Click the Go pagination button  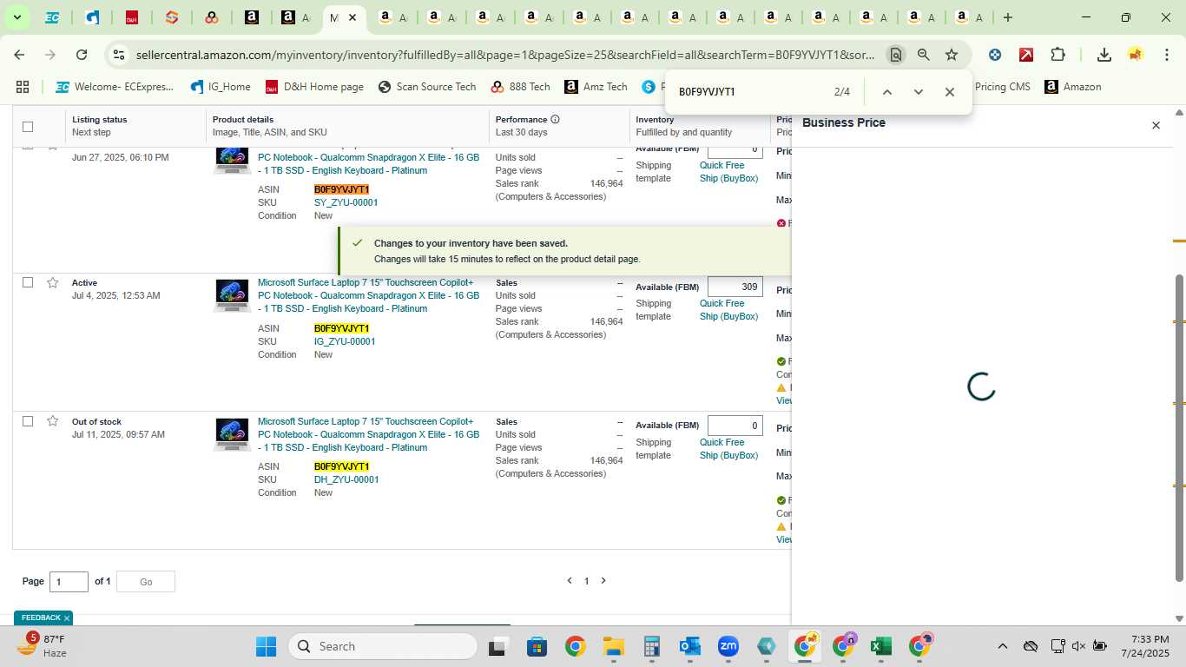coord(146,582)
